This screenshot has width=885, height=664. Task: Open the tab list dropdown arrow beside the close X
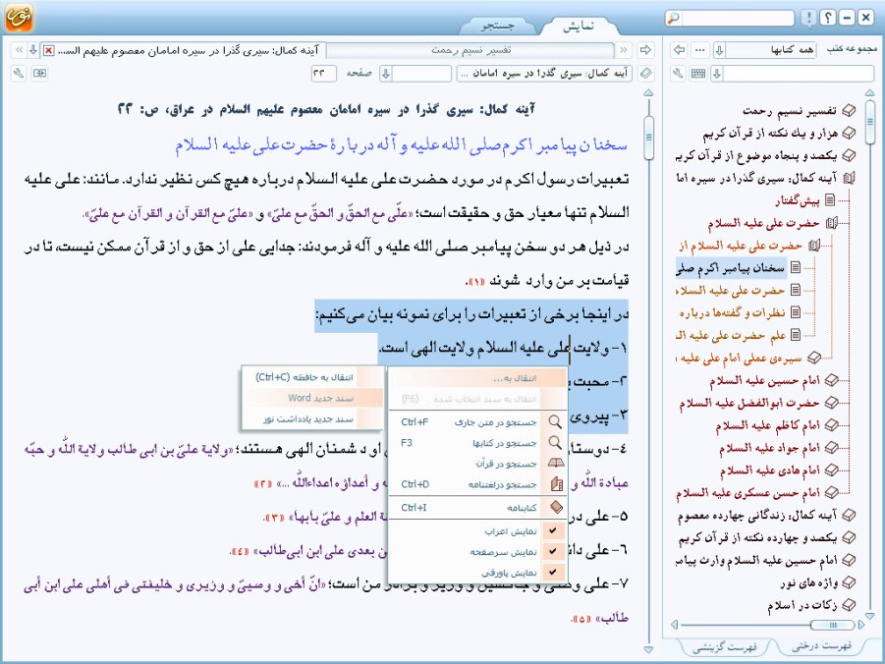pyautogui.click(x=33, y=50)
